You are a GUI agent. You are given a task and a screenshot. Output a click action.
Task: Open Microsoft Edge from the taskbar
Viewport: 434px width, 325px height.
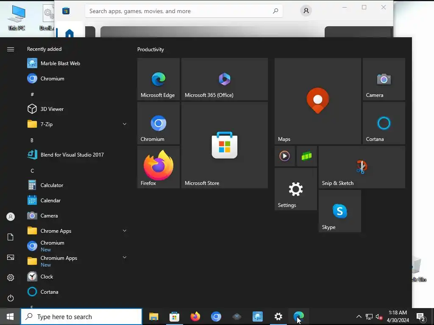click(299, 317)
